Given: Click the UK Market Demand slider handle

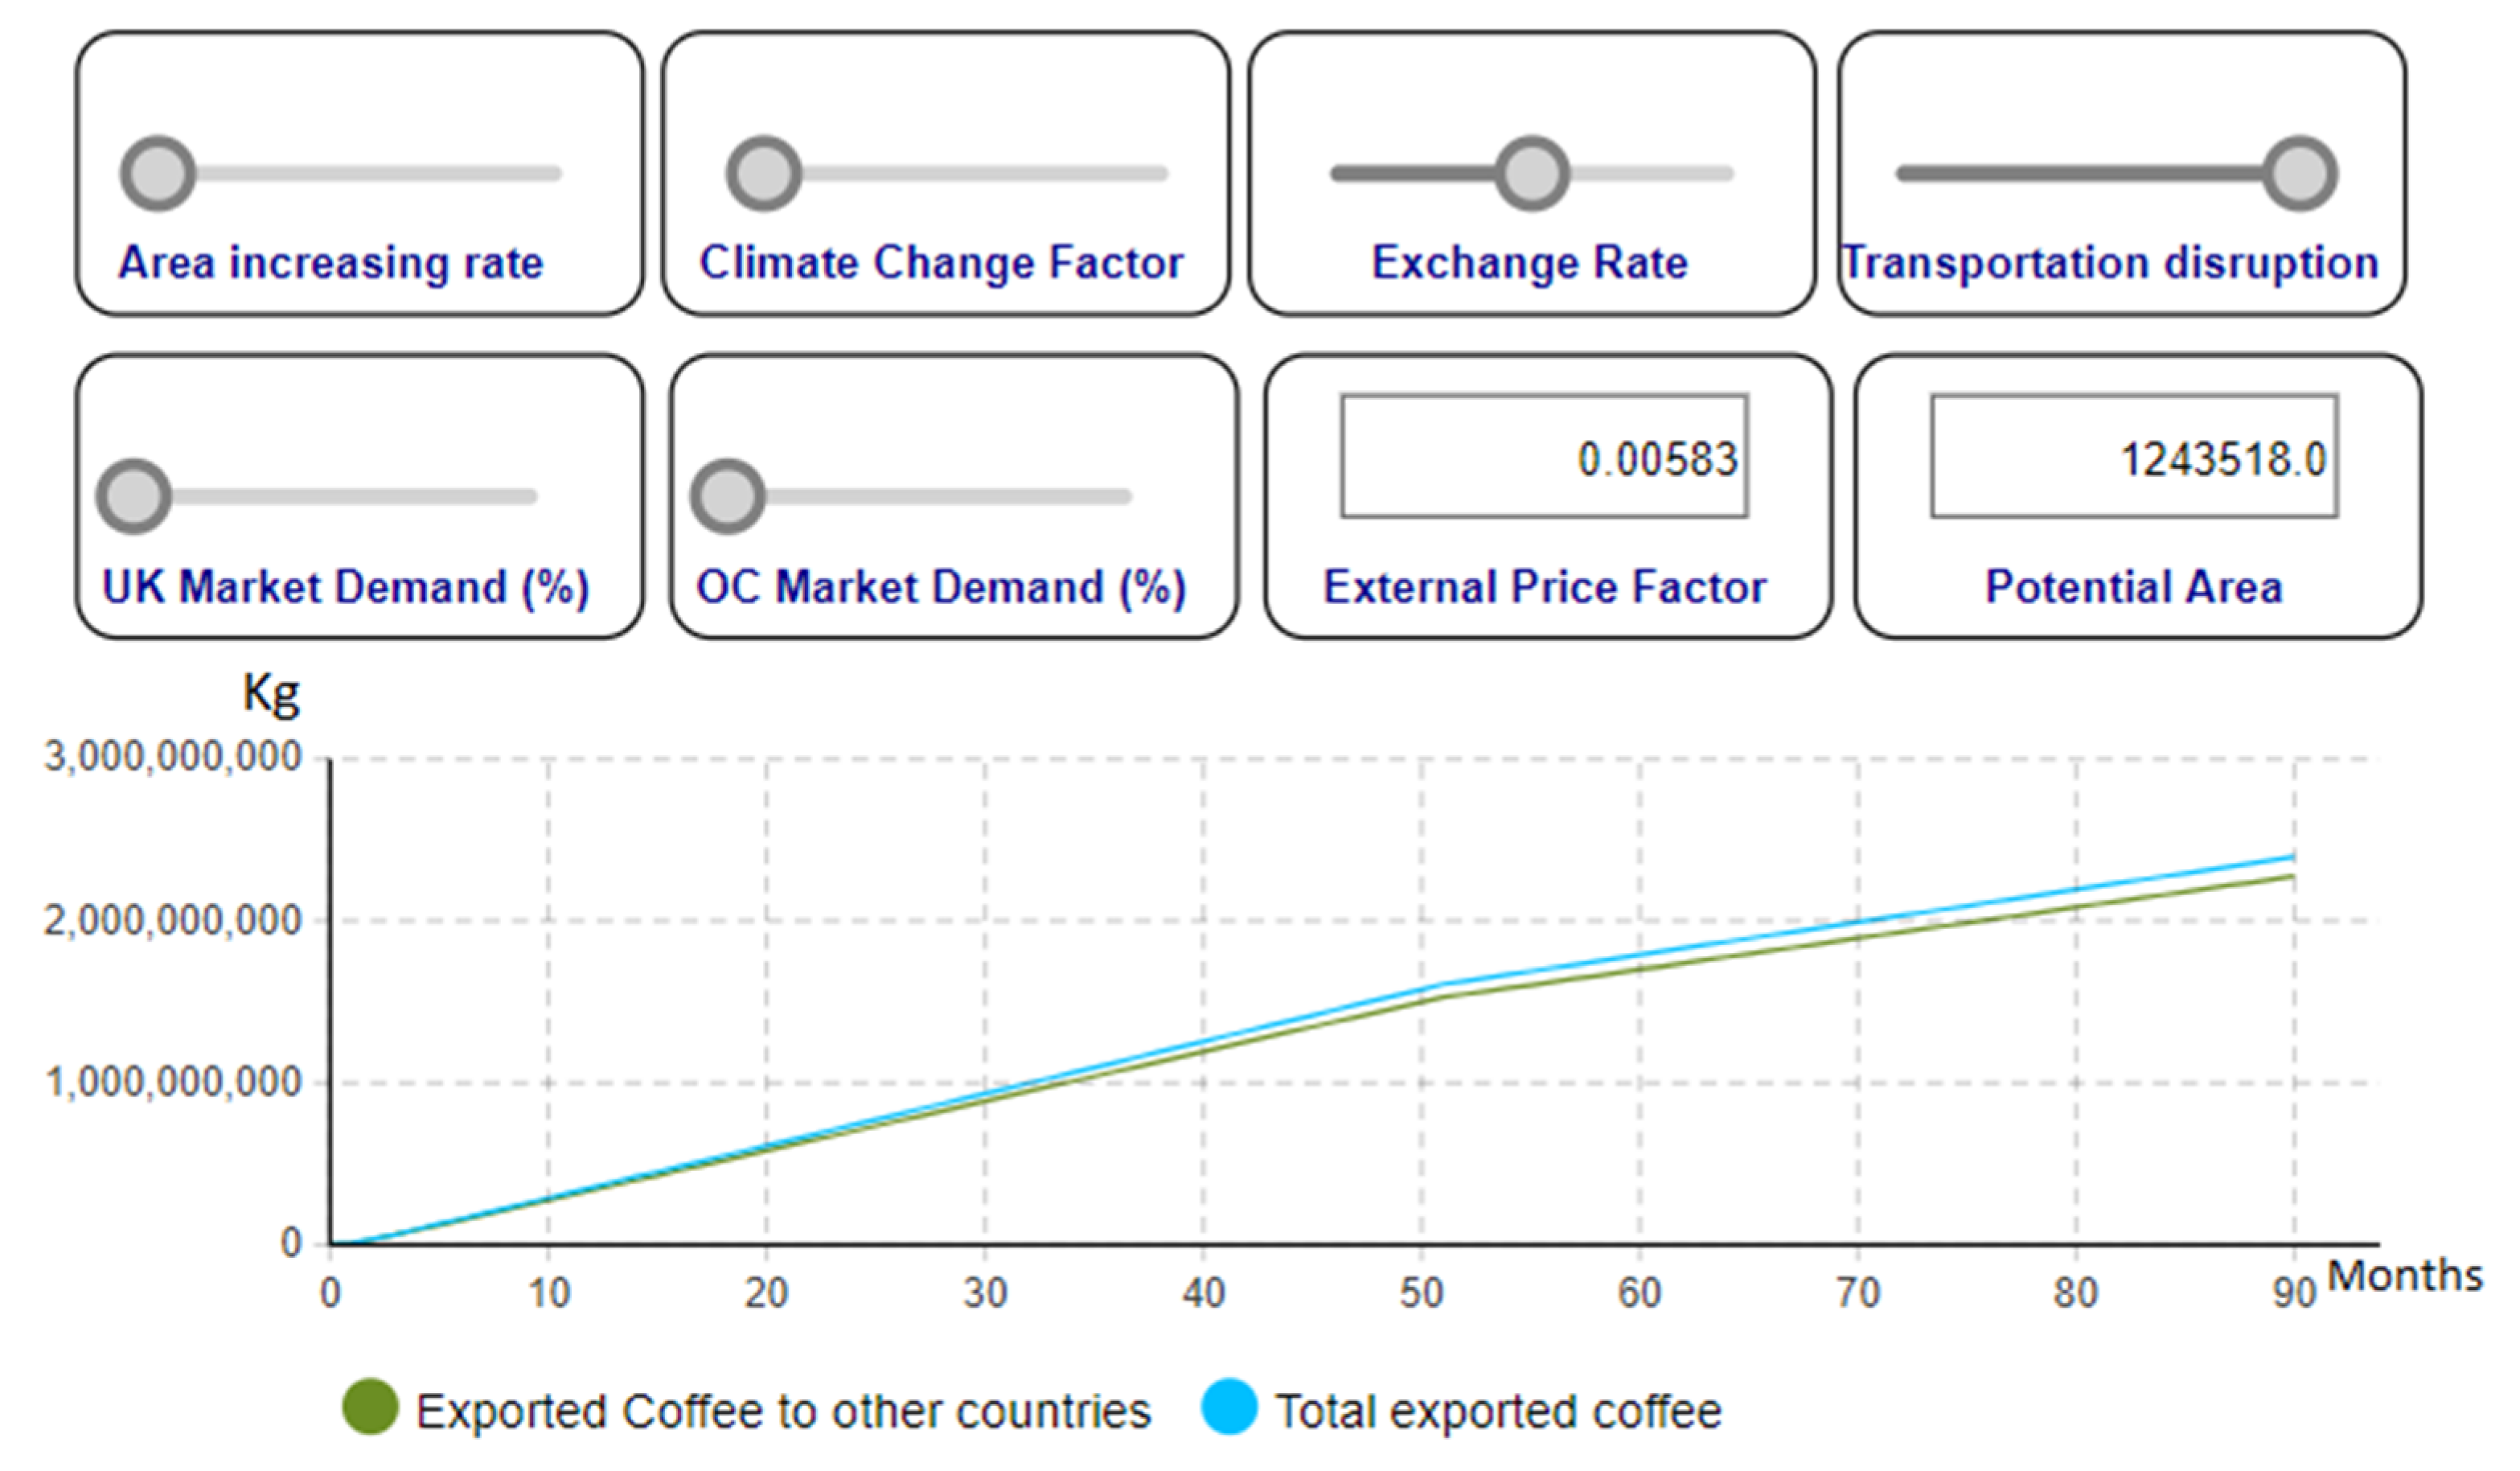Looking at the screenshot, I should point(133,496).
